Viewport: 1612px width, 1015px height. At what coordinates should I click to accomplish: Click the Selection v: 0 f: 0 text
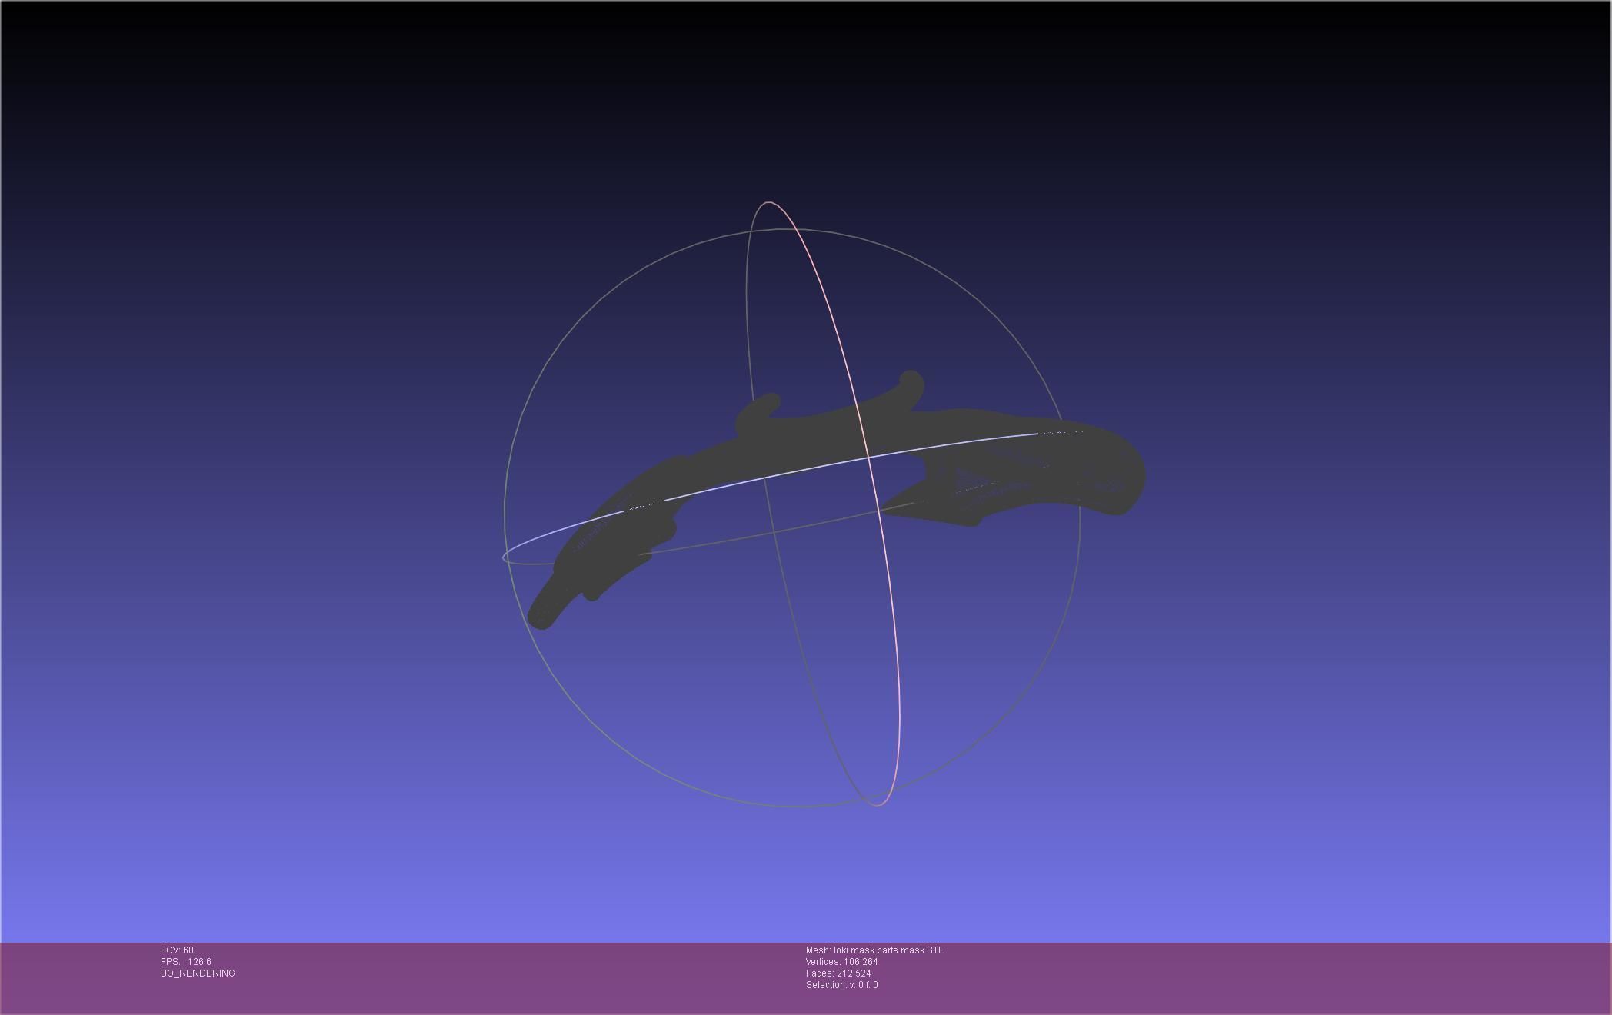(841, 985)
